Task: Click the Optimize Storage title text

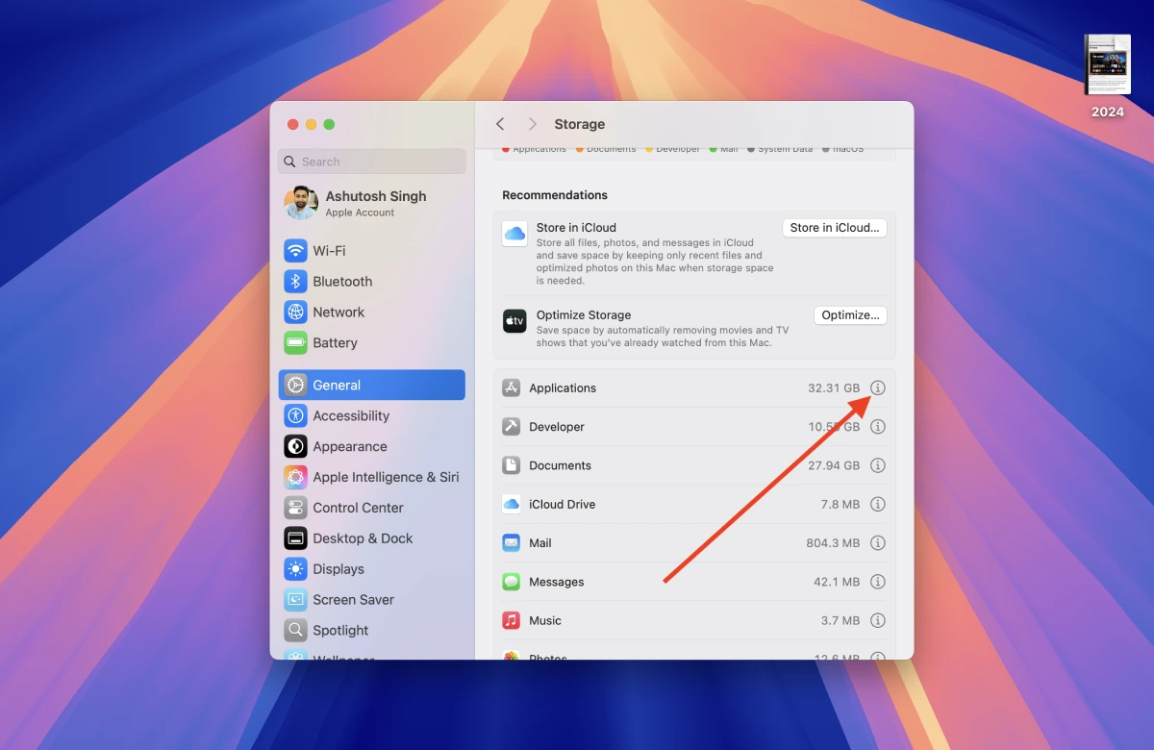Action: point(584,315)
